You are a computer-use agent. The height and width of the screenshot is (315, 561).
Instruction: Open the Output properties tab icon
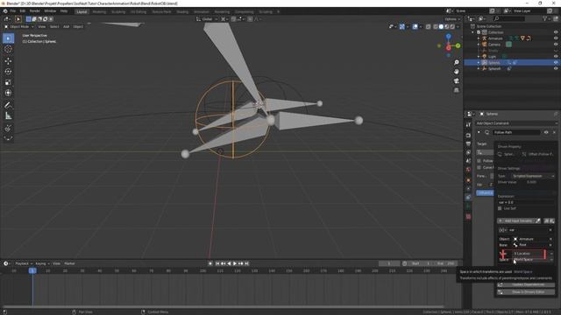click(468, 143)
